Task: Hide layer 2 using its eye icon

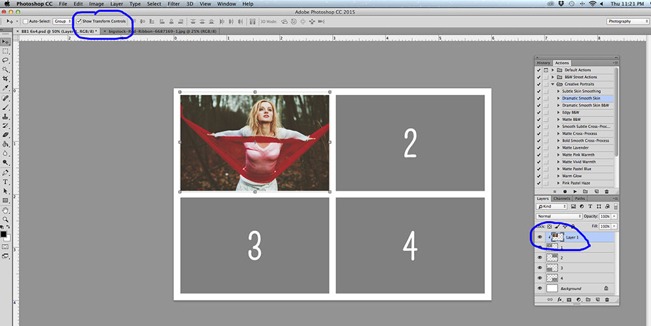Action: (x=540, y=258)
